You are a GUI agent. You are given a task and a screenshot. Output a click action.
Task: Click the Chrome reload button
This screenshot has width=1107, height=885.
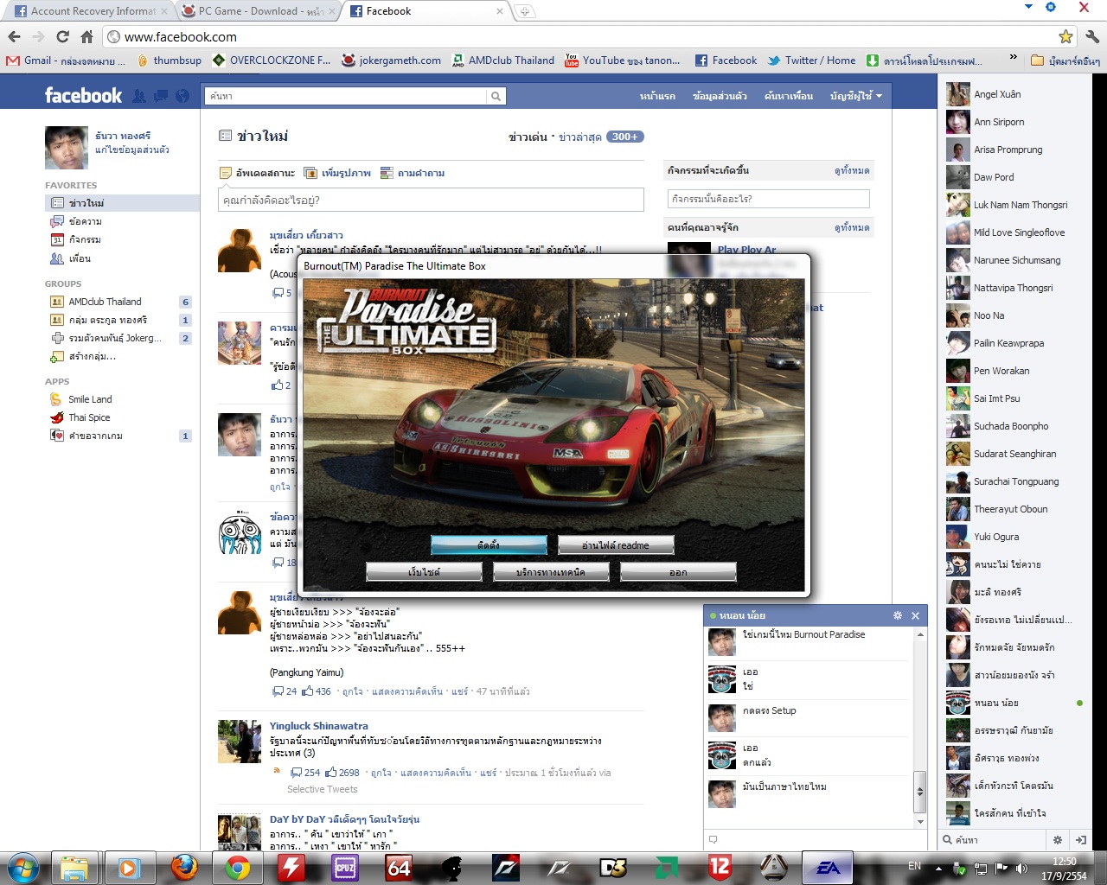62,36
